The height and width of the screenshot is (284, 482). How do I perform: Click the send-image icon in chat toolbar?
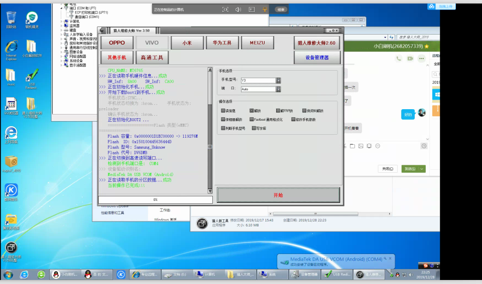click(361, 146)
